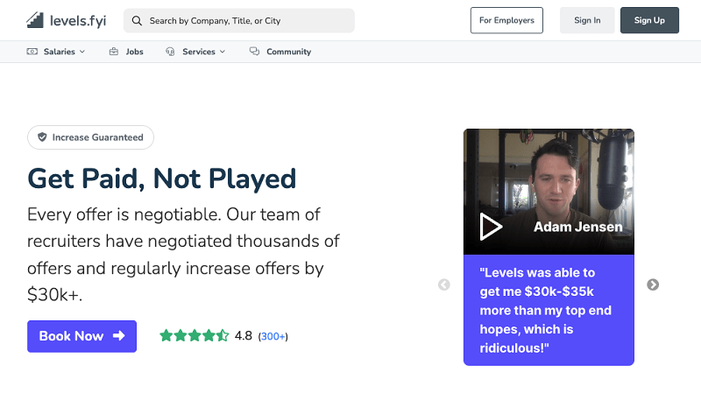701x414 pixels.
Task: Open the For Employers page
Action: tap(506, 20)
